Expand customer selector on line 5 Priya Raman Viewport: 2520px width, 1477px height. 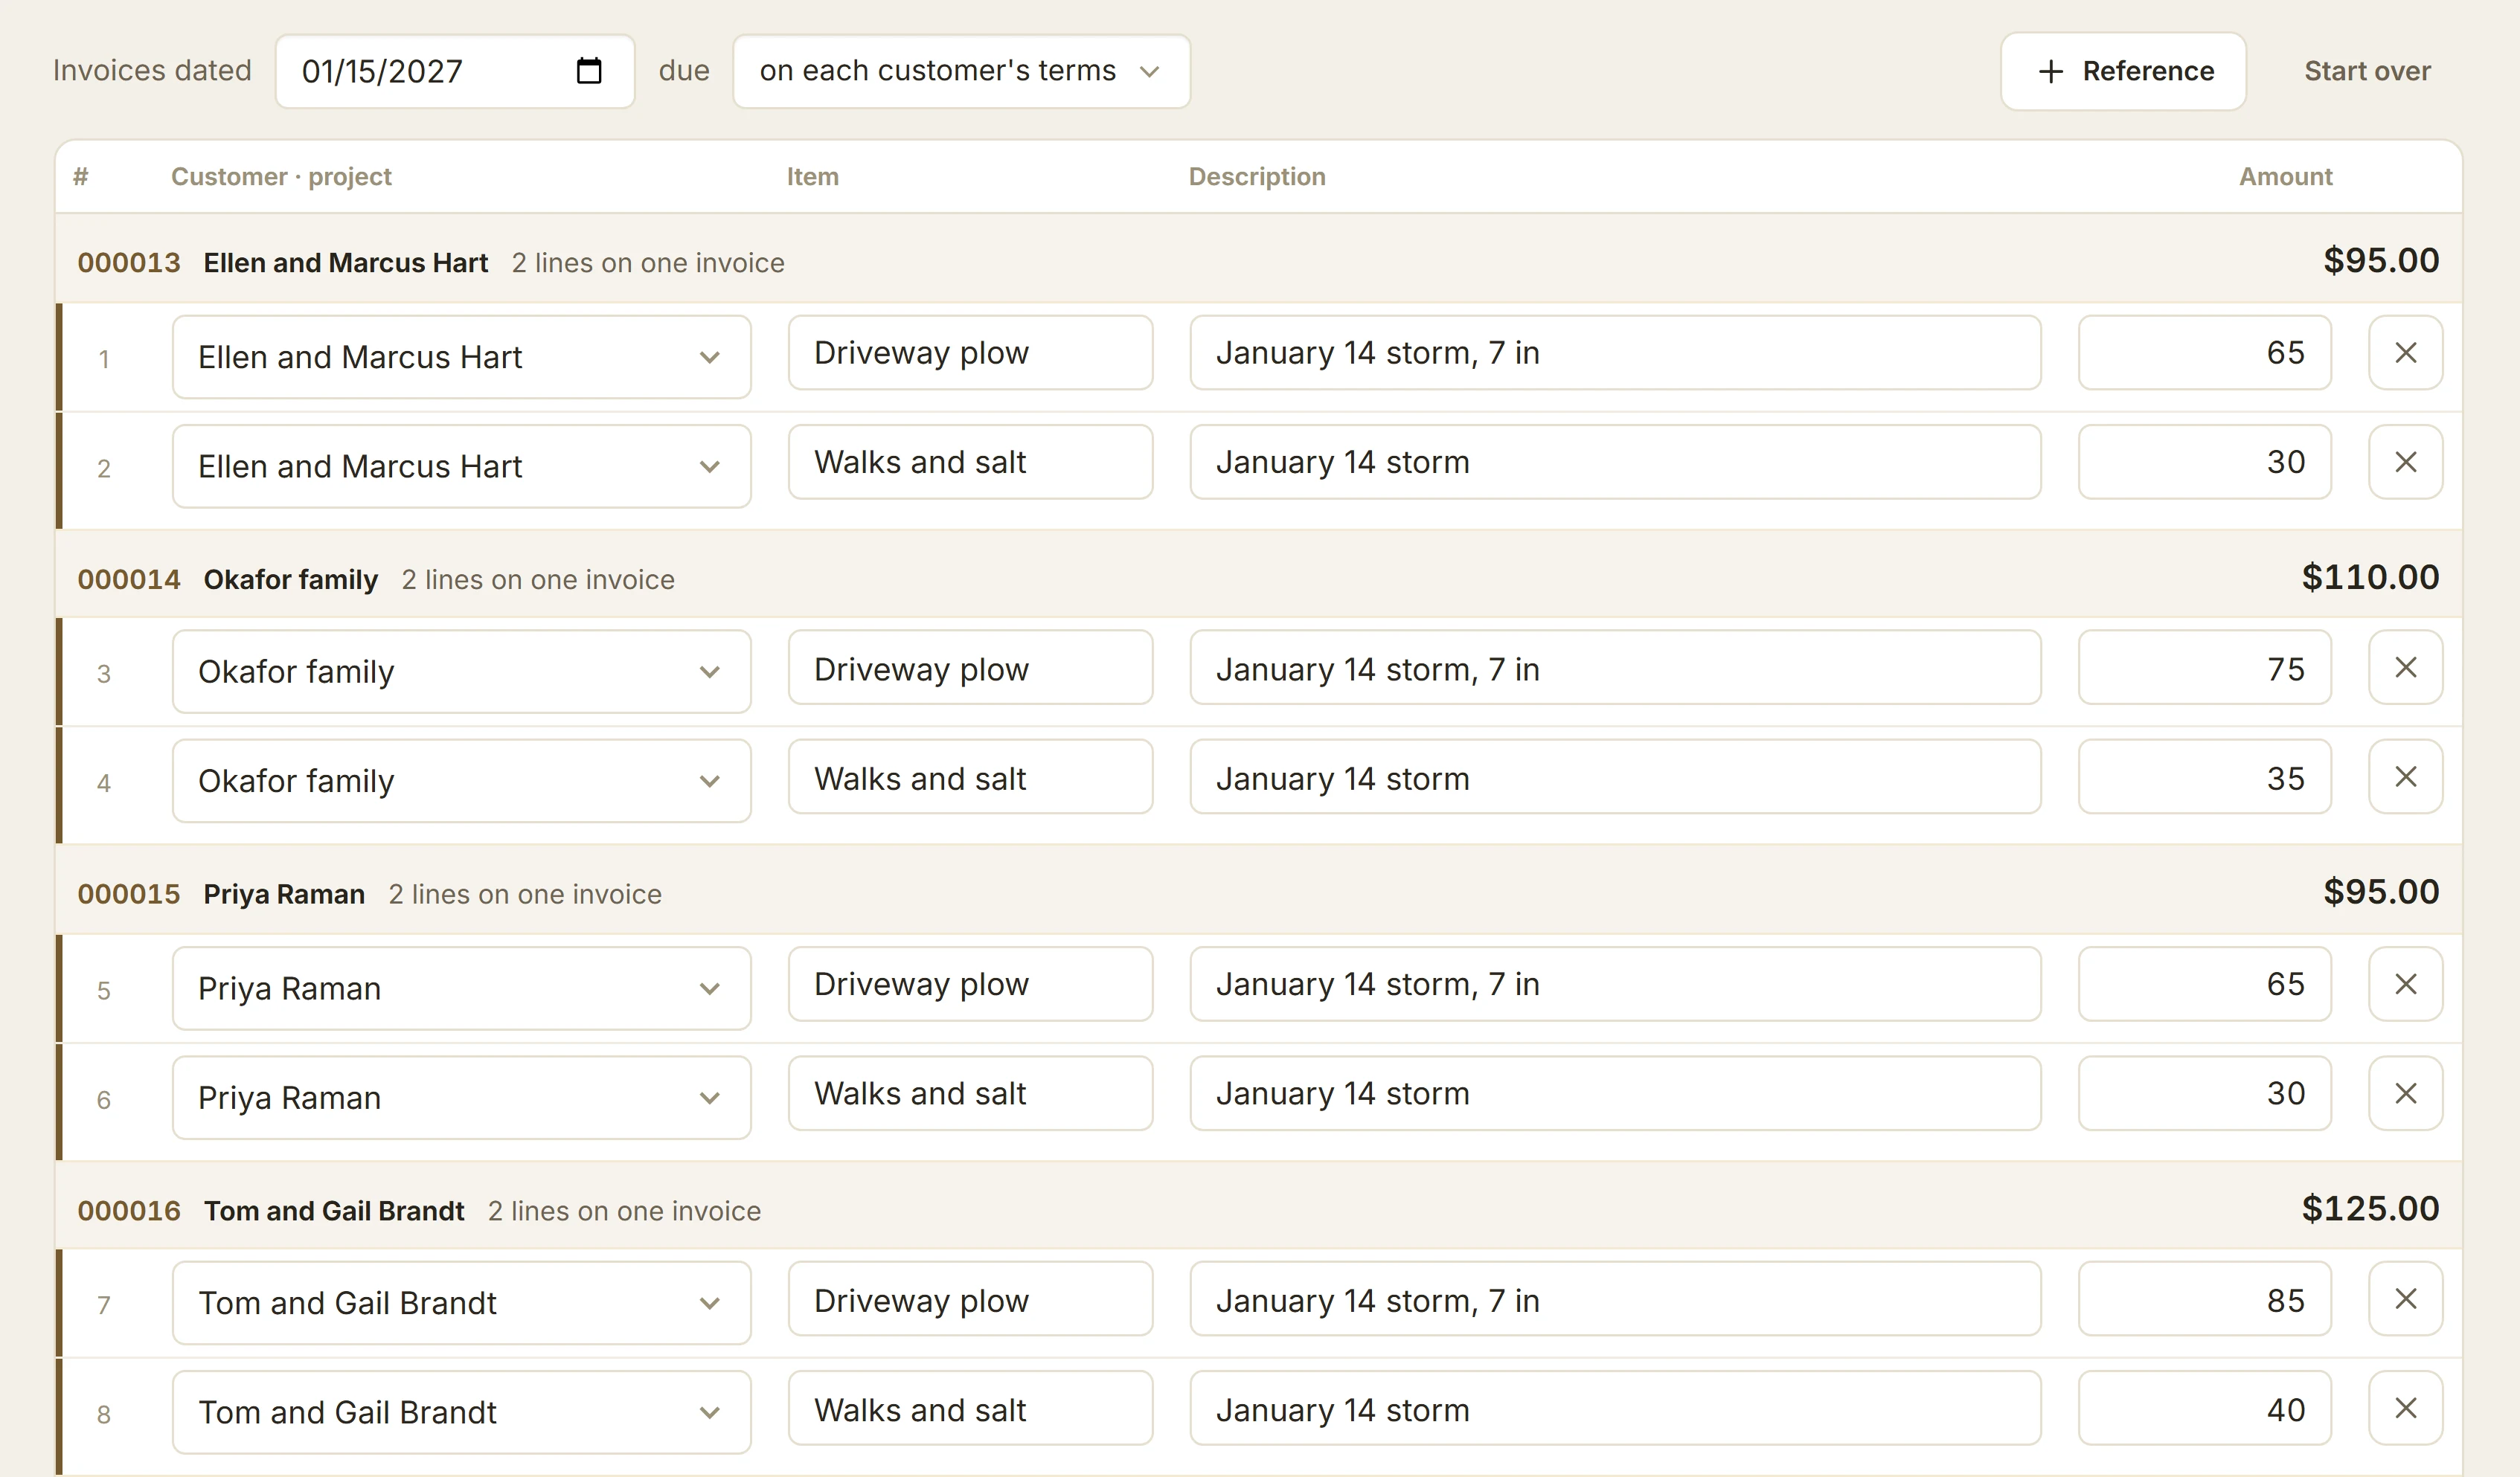pyautogui.click(x=461, y=988)
